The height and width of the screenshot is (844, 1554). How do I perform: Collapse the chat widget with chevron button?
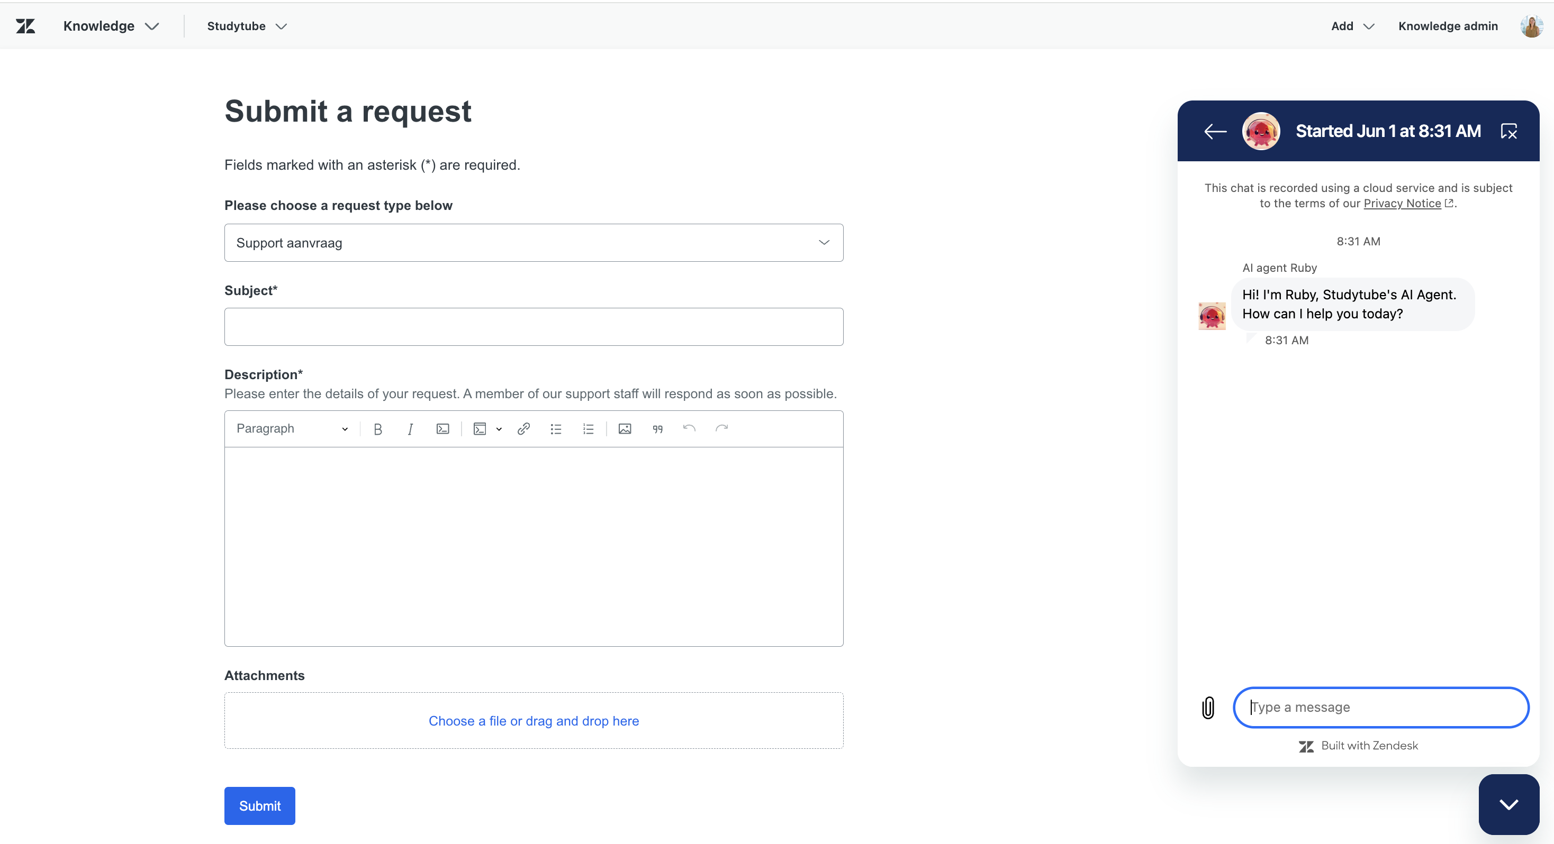(1508, 804)
